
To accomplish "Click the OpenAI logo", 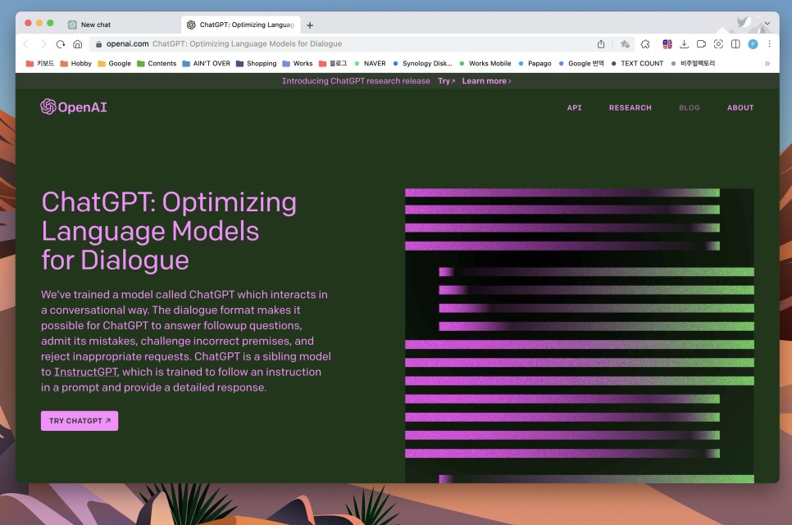I will (74, 106).
